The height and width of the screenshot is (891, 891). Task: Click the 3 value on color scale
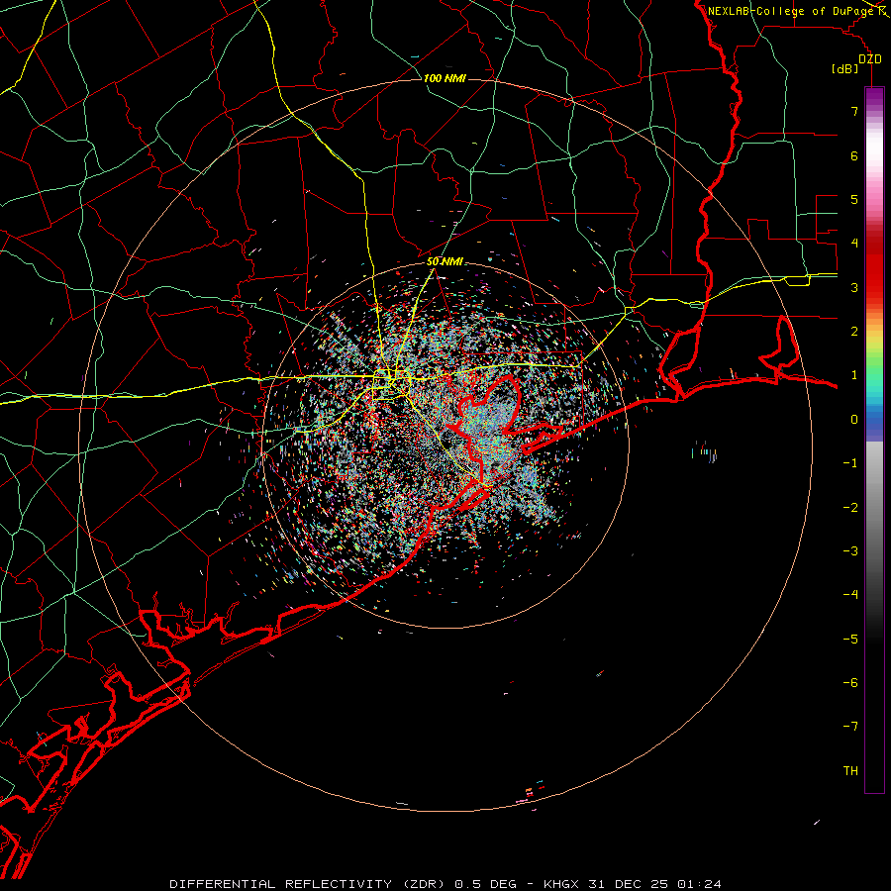pyautogui.click(x=854, y=287)
